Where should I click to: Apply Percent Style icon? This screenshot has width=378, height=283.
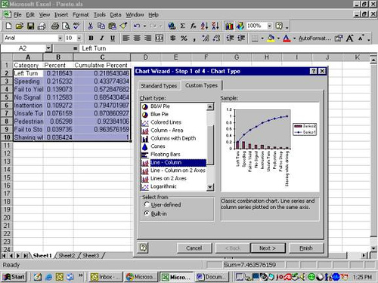(184, 38)
